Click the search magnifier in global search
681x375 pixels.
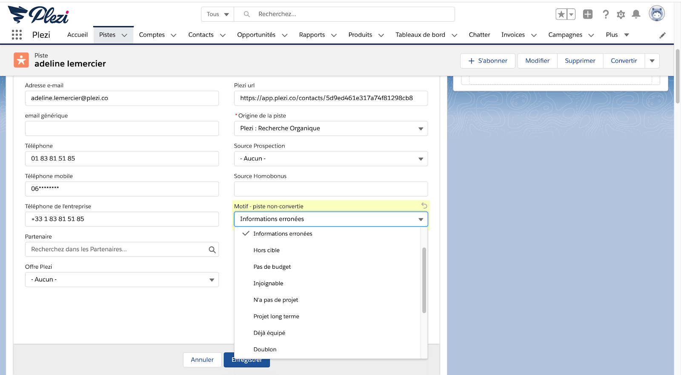[246, 14]
